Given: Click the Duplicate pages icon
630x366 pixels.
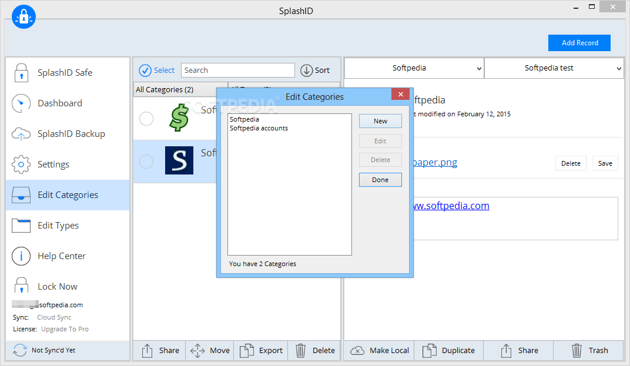Looking at the screenshot, I should click(x=429, y=350).
